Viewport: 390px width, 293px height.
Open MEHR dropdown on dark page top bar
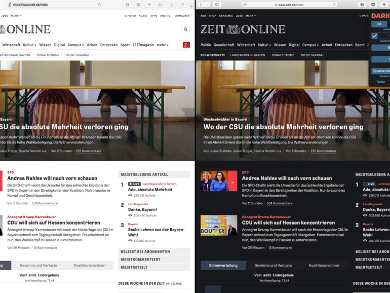tap(251, 16)
